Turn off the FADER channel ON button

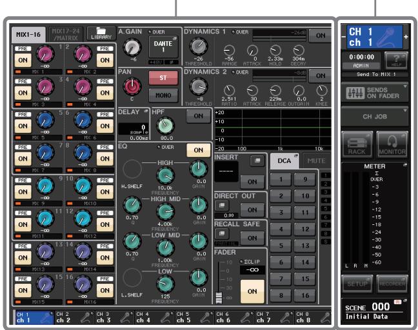coord(252,291)
